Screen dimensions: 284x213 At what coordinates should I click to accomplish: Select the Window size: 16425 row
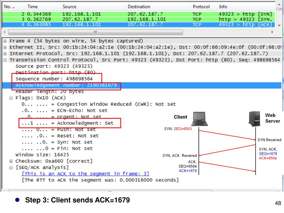pos(42,155)
